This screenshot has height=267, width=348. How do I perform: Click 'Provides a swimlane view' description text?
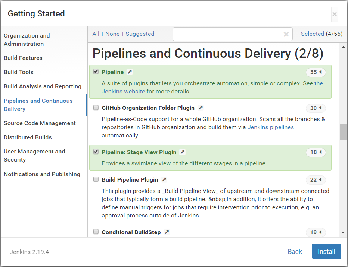pos(184,163)
